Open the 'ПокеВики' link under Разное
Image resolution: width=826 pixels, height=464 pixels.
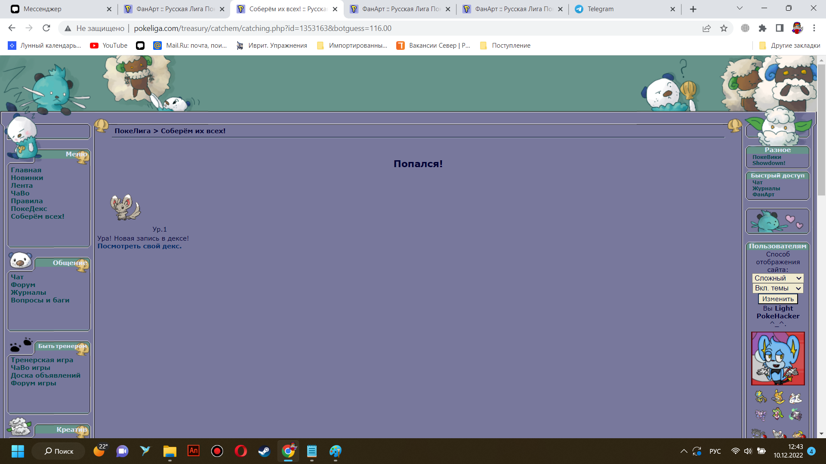point(767,157)
